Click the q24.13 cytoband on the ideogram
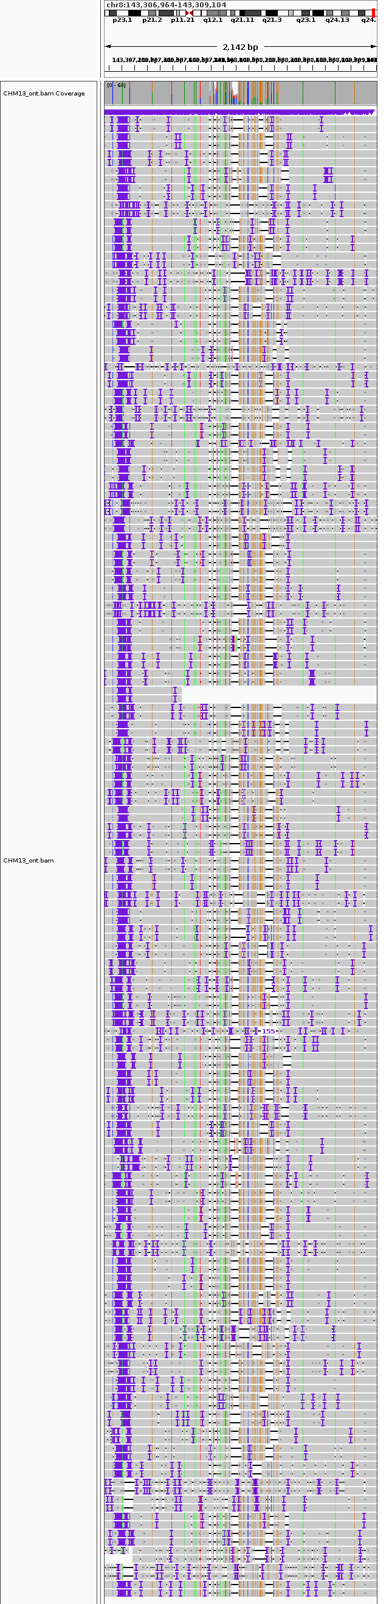Viewport: 389px width, 1604px height. coord(337,13)
